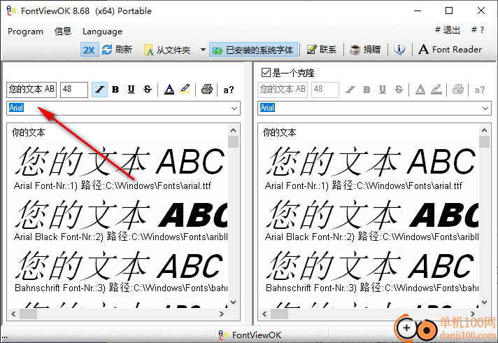Minimize the FontViewOK window
This screenshot has width=498, height=343.
418,10
